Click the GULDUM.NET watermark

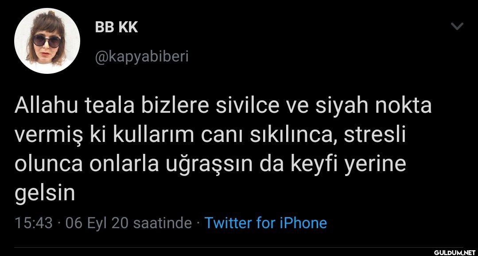click(x=455, y=252)
